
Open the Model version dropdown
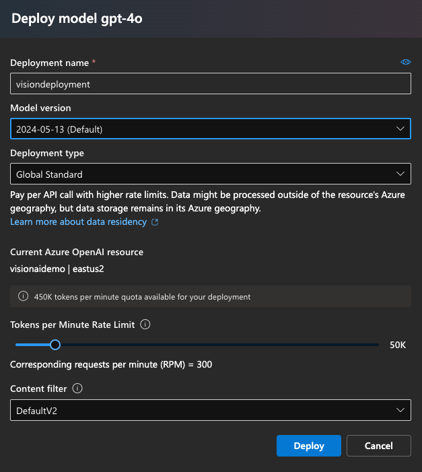pos(202,129)
